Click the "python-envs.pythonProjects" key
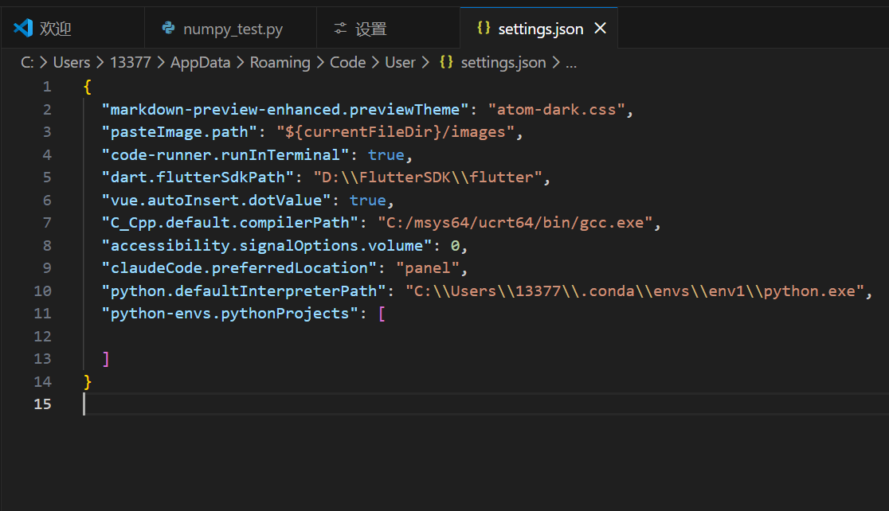 [229, 314]
